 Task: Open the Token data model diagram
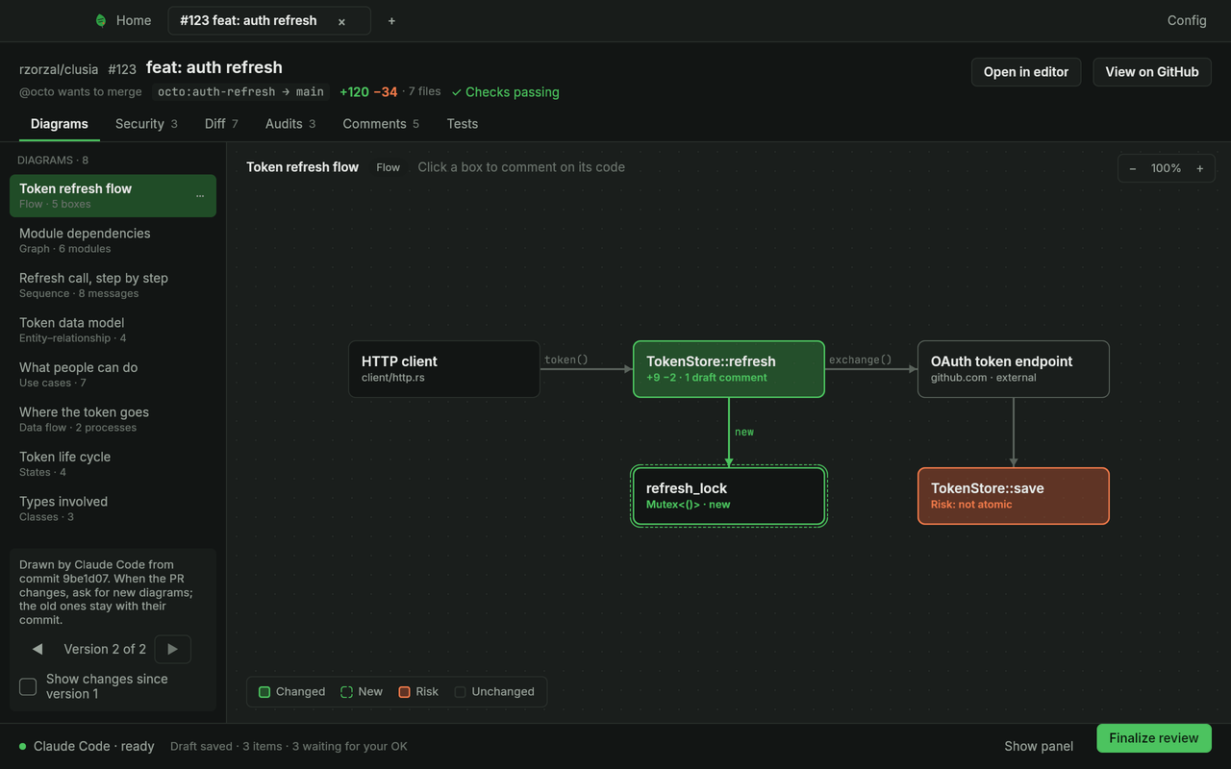pos(113,330)
